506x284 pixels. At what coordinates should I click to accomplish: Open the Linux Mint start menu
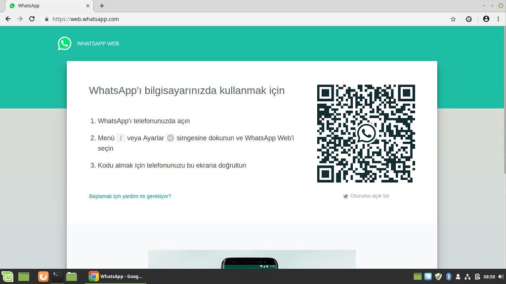tap(8, 277)
